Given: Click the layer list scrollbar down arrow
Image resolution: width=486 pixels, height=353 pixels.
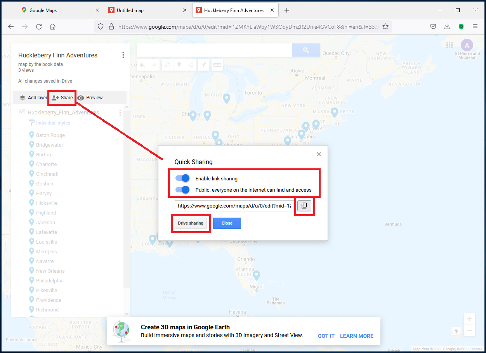Looking at the screenshot, I should coord(127,313).
